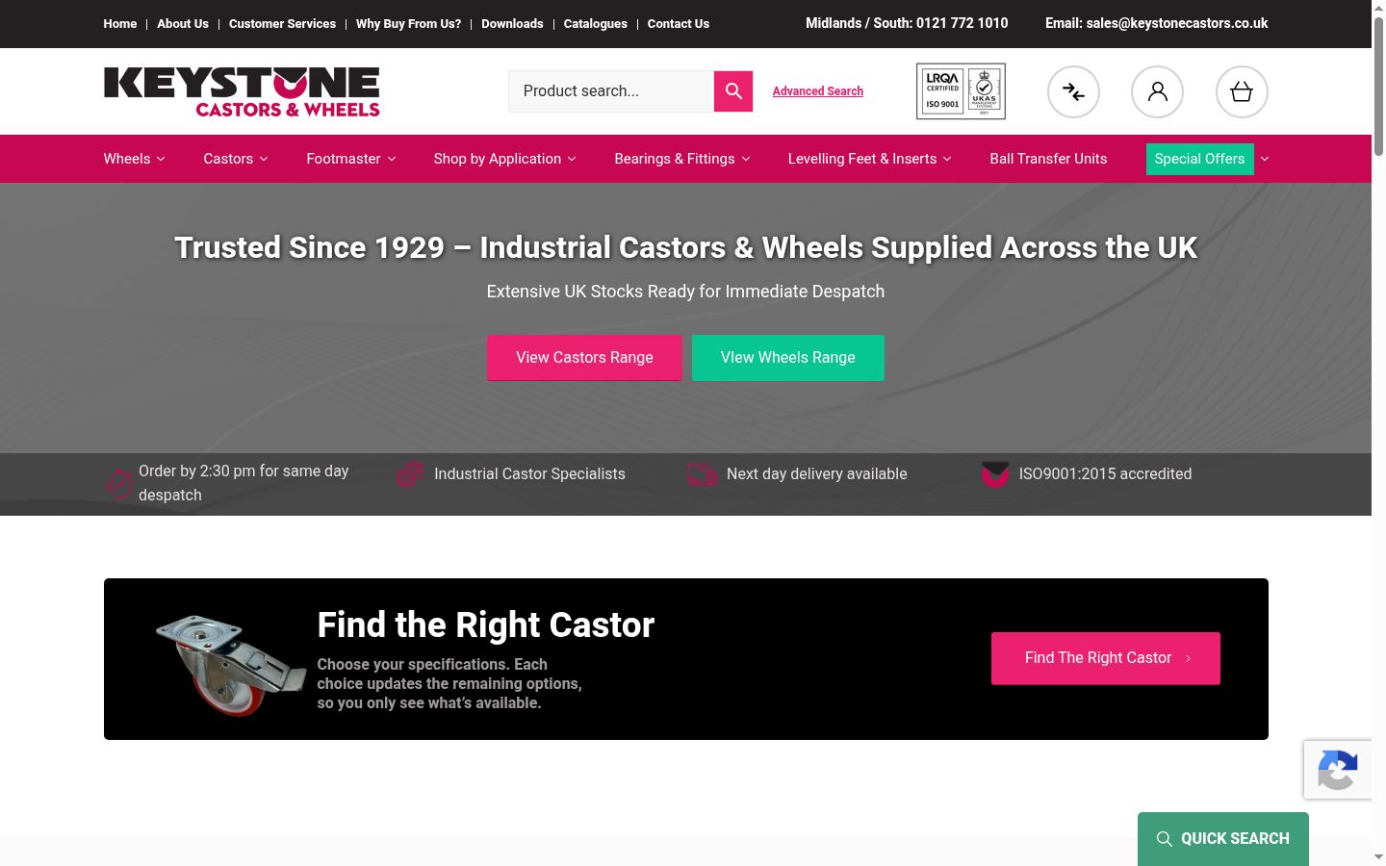The width and height of the screenshot is (1386, 866).
Task: Click the Keystone Castors & Wheels logo
Action: tap(242, 92)
